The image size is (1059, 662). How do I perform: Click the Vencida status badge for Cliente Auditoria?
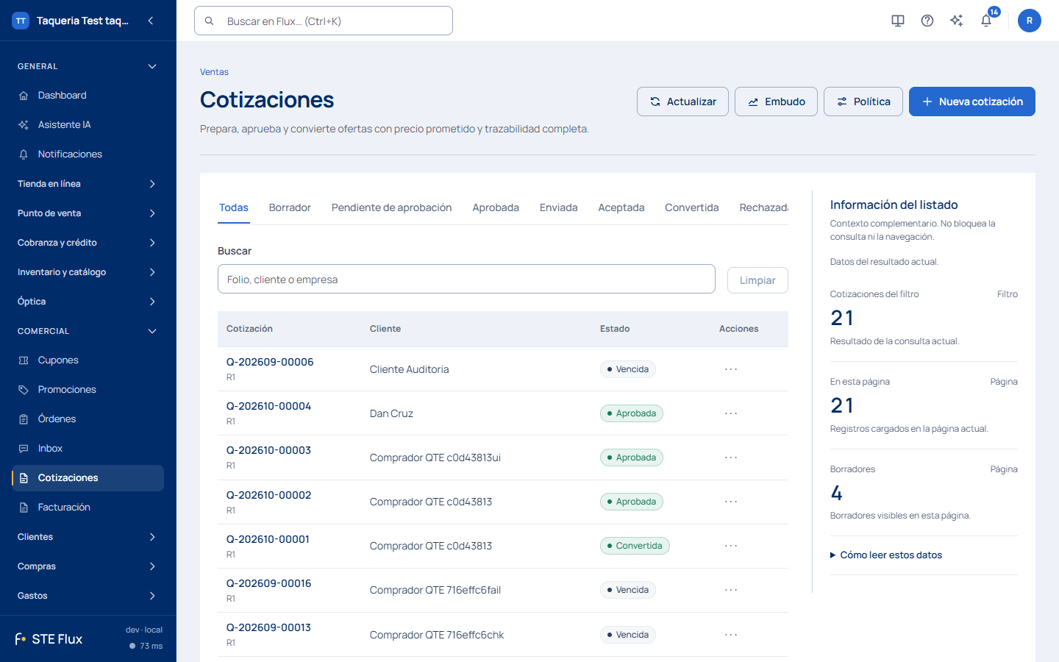(628, 369)
